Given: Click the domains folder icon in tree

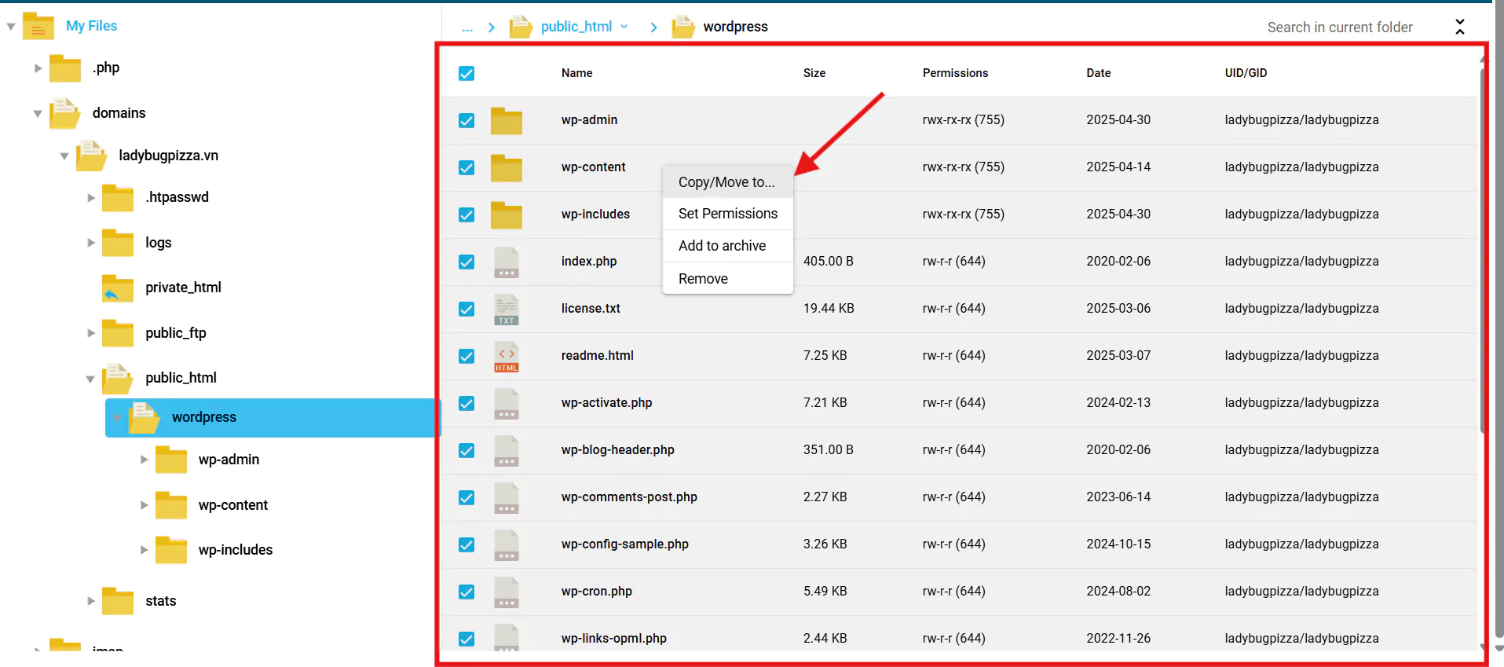Looking at the screenshot, I should pyautogui.click(x=65, y=113).
